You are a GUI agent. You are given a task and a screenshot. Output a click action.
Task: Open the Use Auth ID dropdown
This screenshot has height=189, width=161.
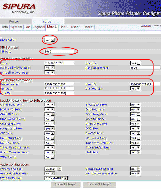(135, 89)
